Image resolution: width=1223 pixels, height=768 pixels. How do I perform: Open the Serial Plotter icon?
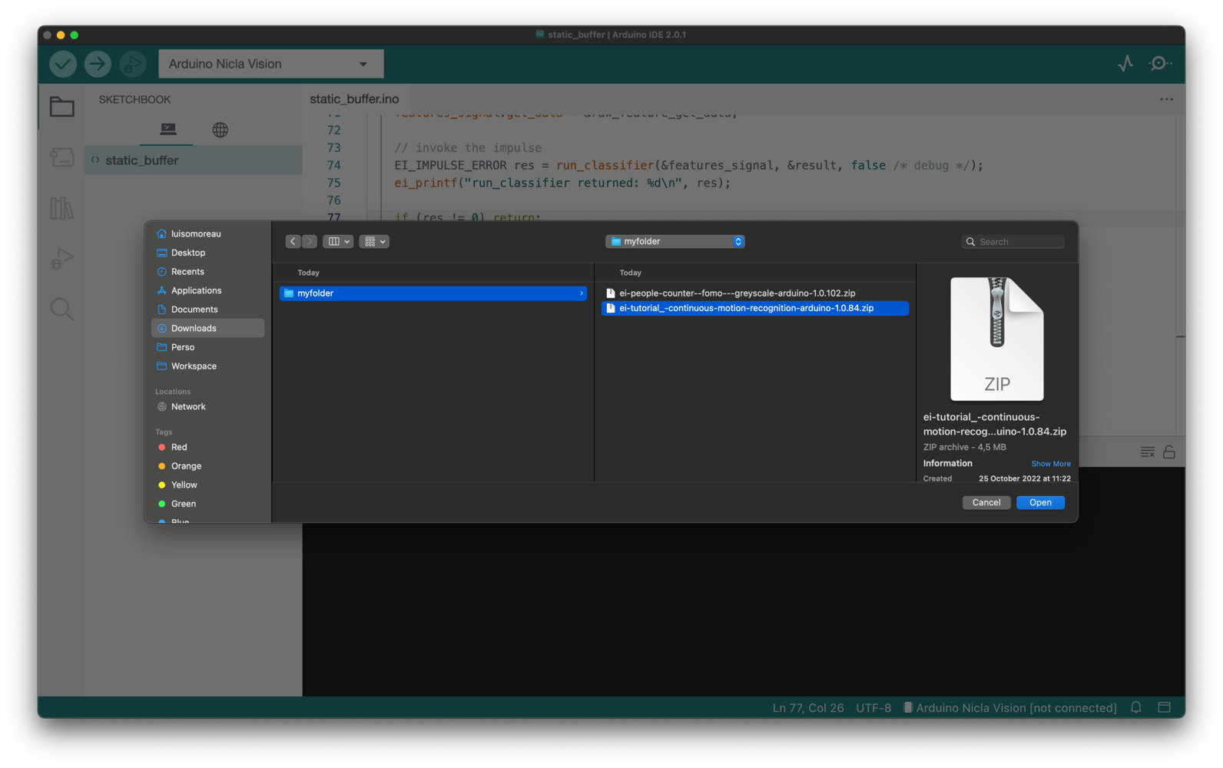point(1125,64)
